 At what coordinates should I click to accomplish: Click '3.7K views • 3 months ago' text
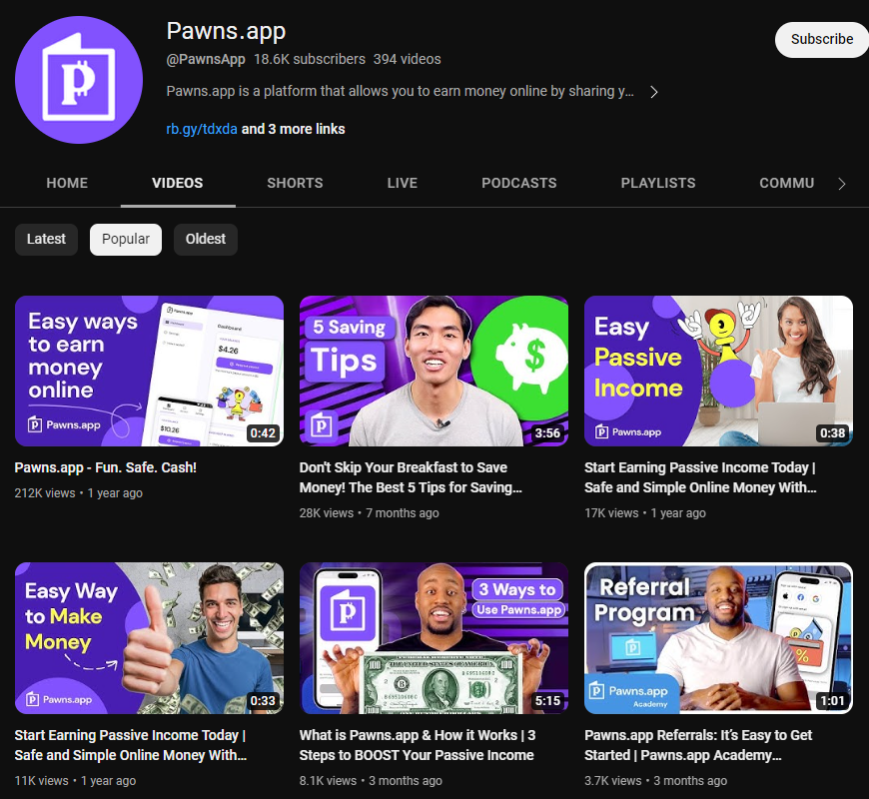pos(655,781)
